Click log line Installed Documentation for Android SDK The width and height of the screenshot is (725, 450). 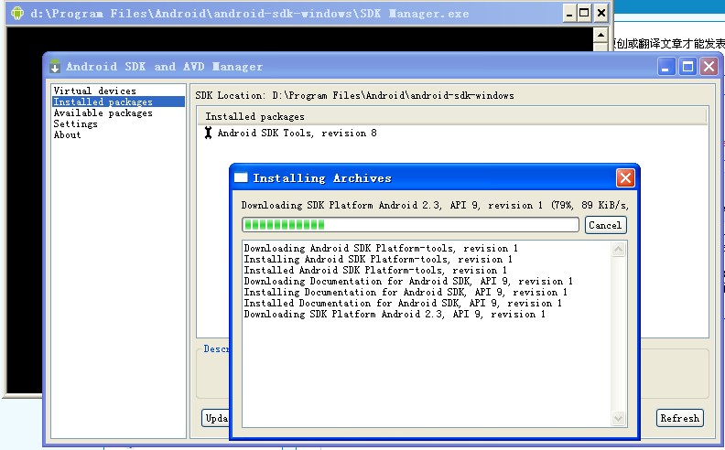(403, 304)
